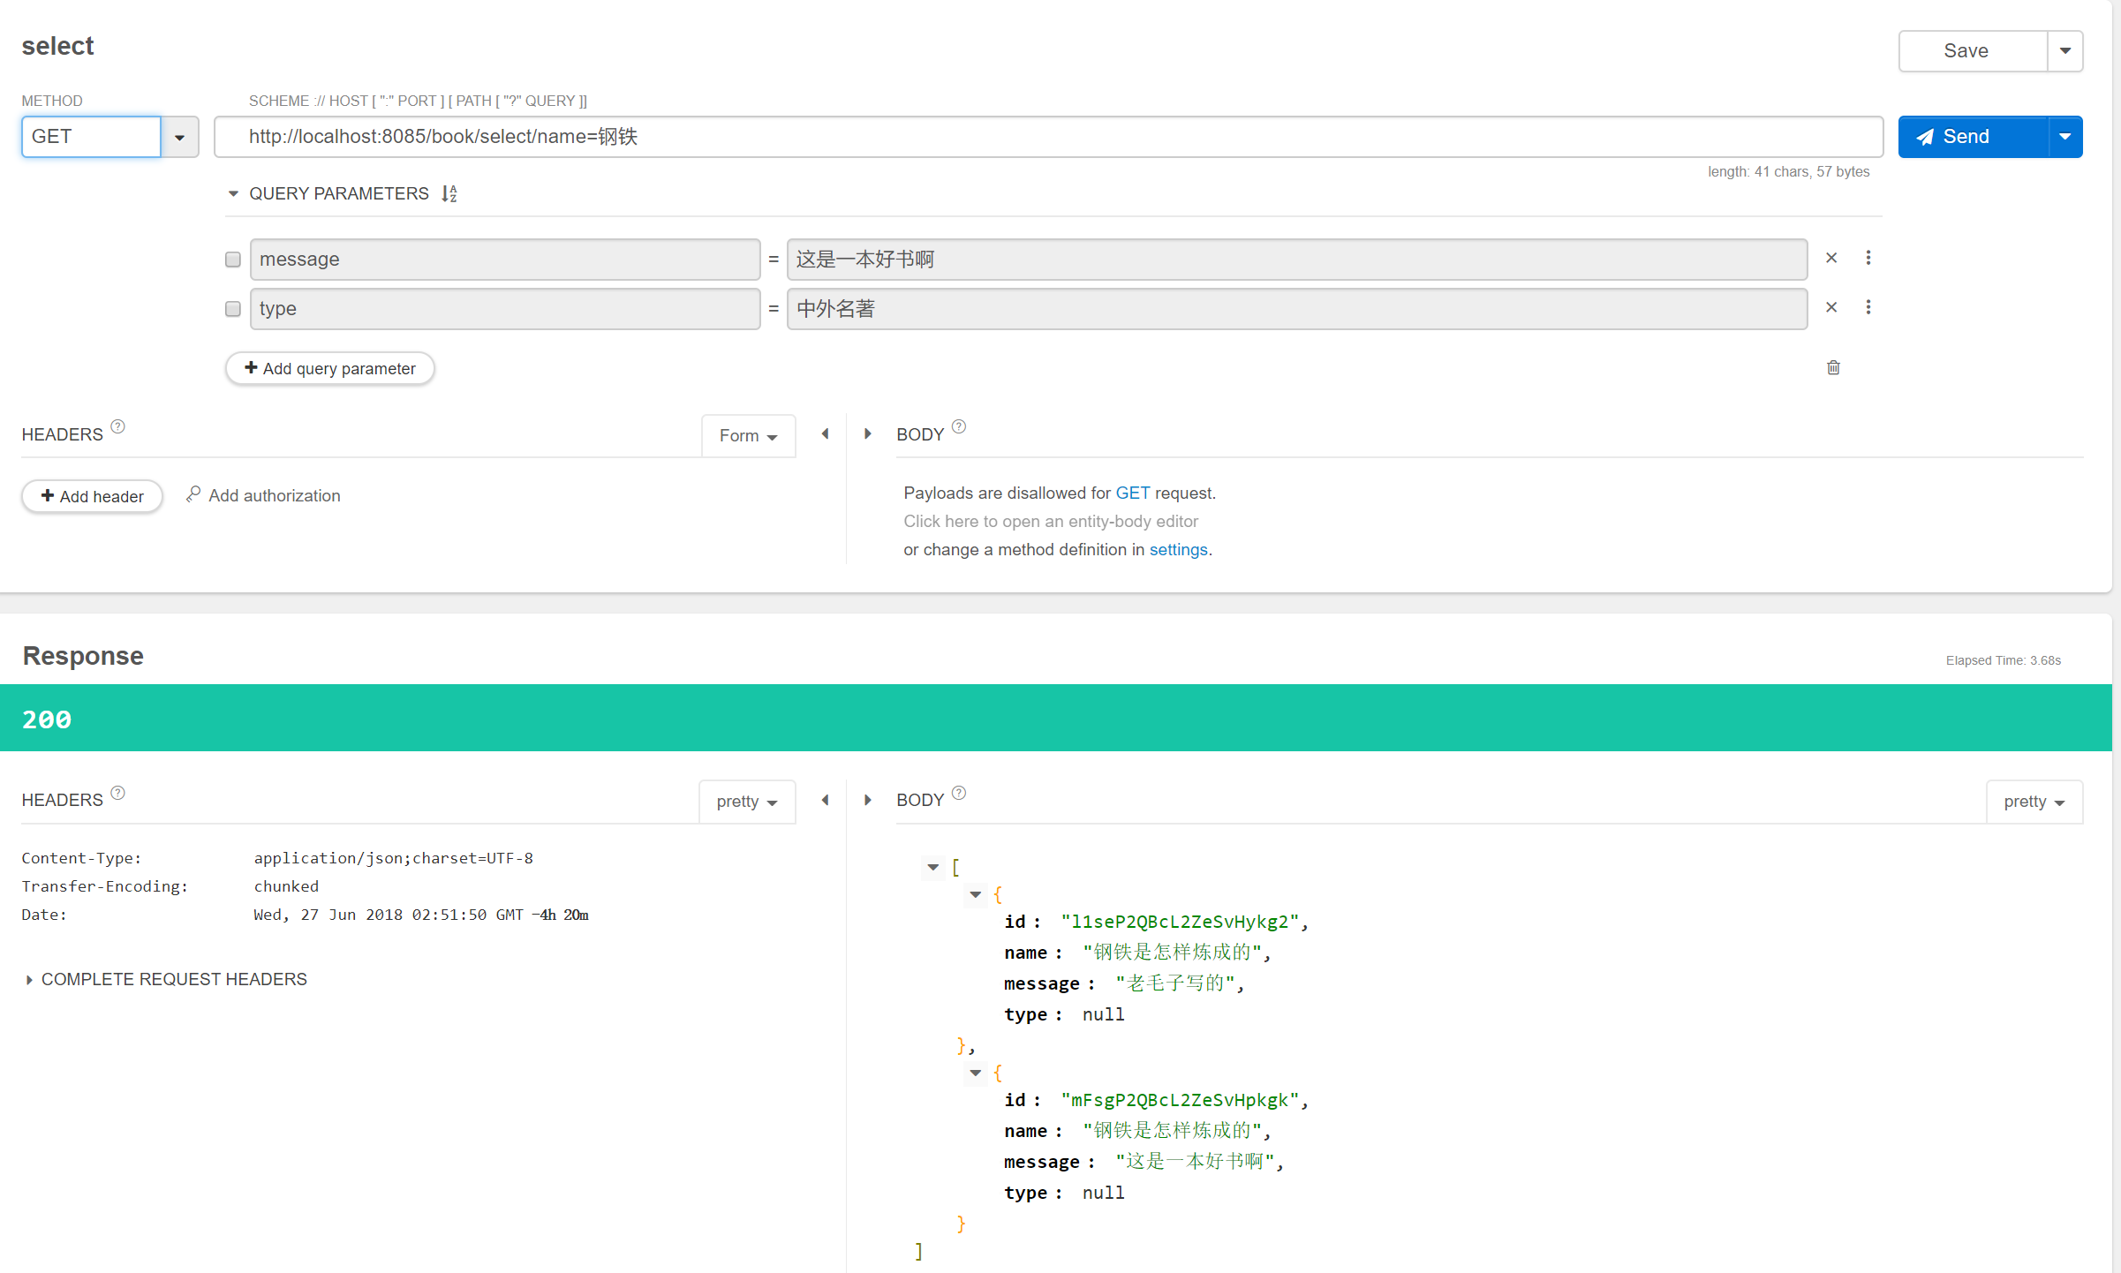This screenshot has height=1273, width=2121.
Task: Click the Add header button
Action: (x=92, y=496)
